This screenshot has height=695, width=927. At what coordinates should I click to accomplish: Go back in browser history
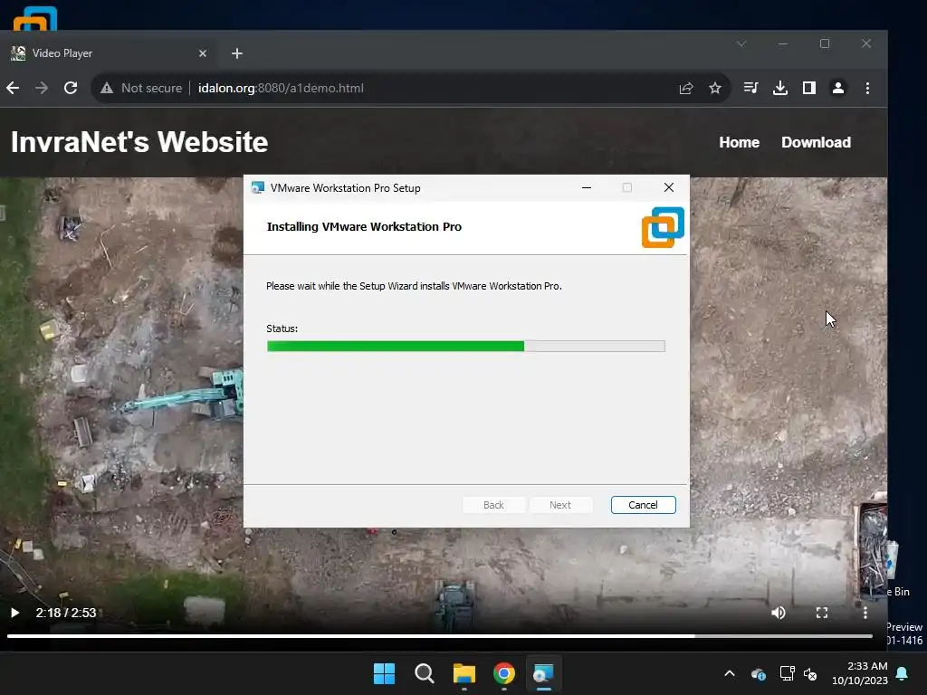tap(13, 88)
